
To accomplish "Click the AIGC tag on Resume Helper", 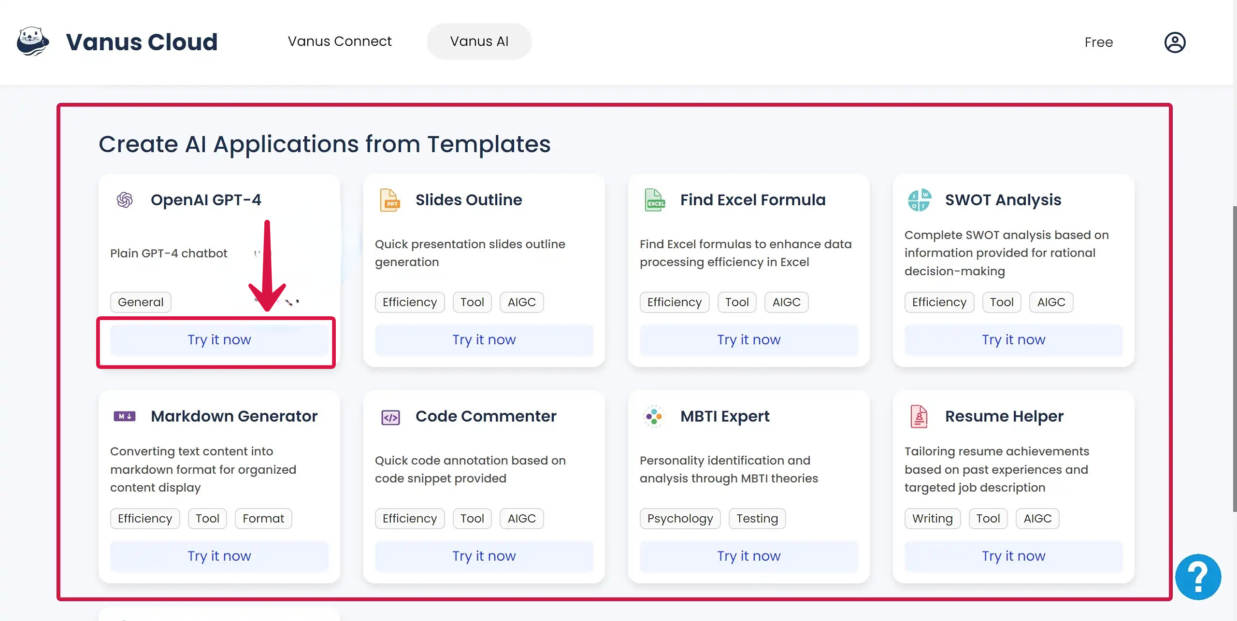I will pos(1037,519).
